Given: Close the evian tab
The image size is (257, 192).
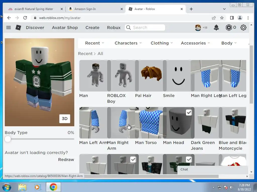Looking at the screenshot, I should 62,9.
